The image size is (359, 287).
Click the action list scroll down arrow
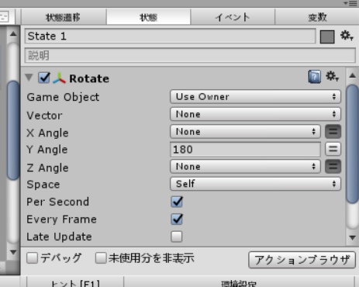(x=352, y=237)
